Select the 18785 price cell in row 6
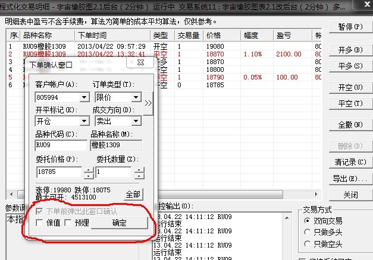The image size is (373, 260). tap(215, 85)
